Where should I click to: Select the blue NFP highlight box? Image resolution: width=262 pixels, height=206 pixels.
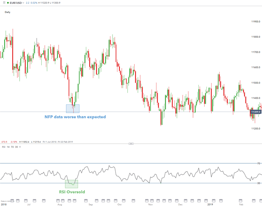(x=73, y=108)
